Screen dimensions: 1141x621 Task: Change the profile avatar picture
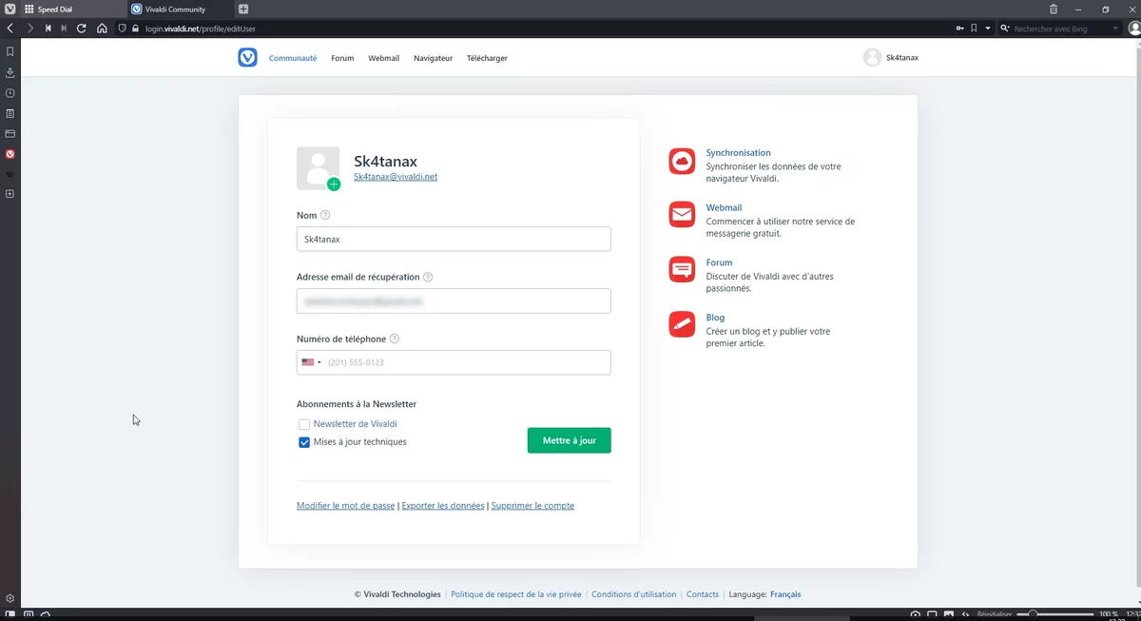coord(334,184)
